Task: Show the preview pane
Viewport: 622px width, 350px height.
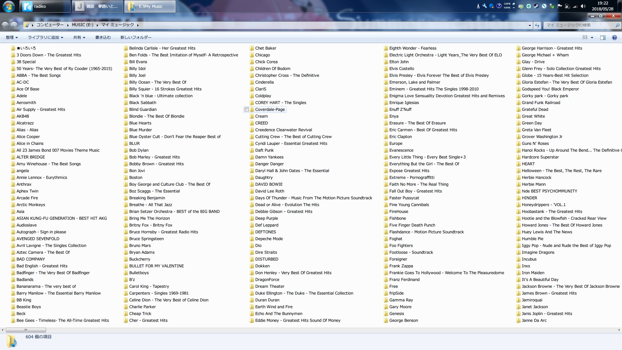Action: tap(603, 38)
